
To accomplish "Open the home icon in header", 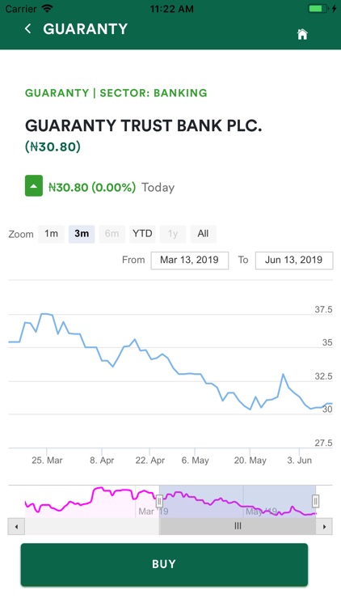I will (302, 34).
